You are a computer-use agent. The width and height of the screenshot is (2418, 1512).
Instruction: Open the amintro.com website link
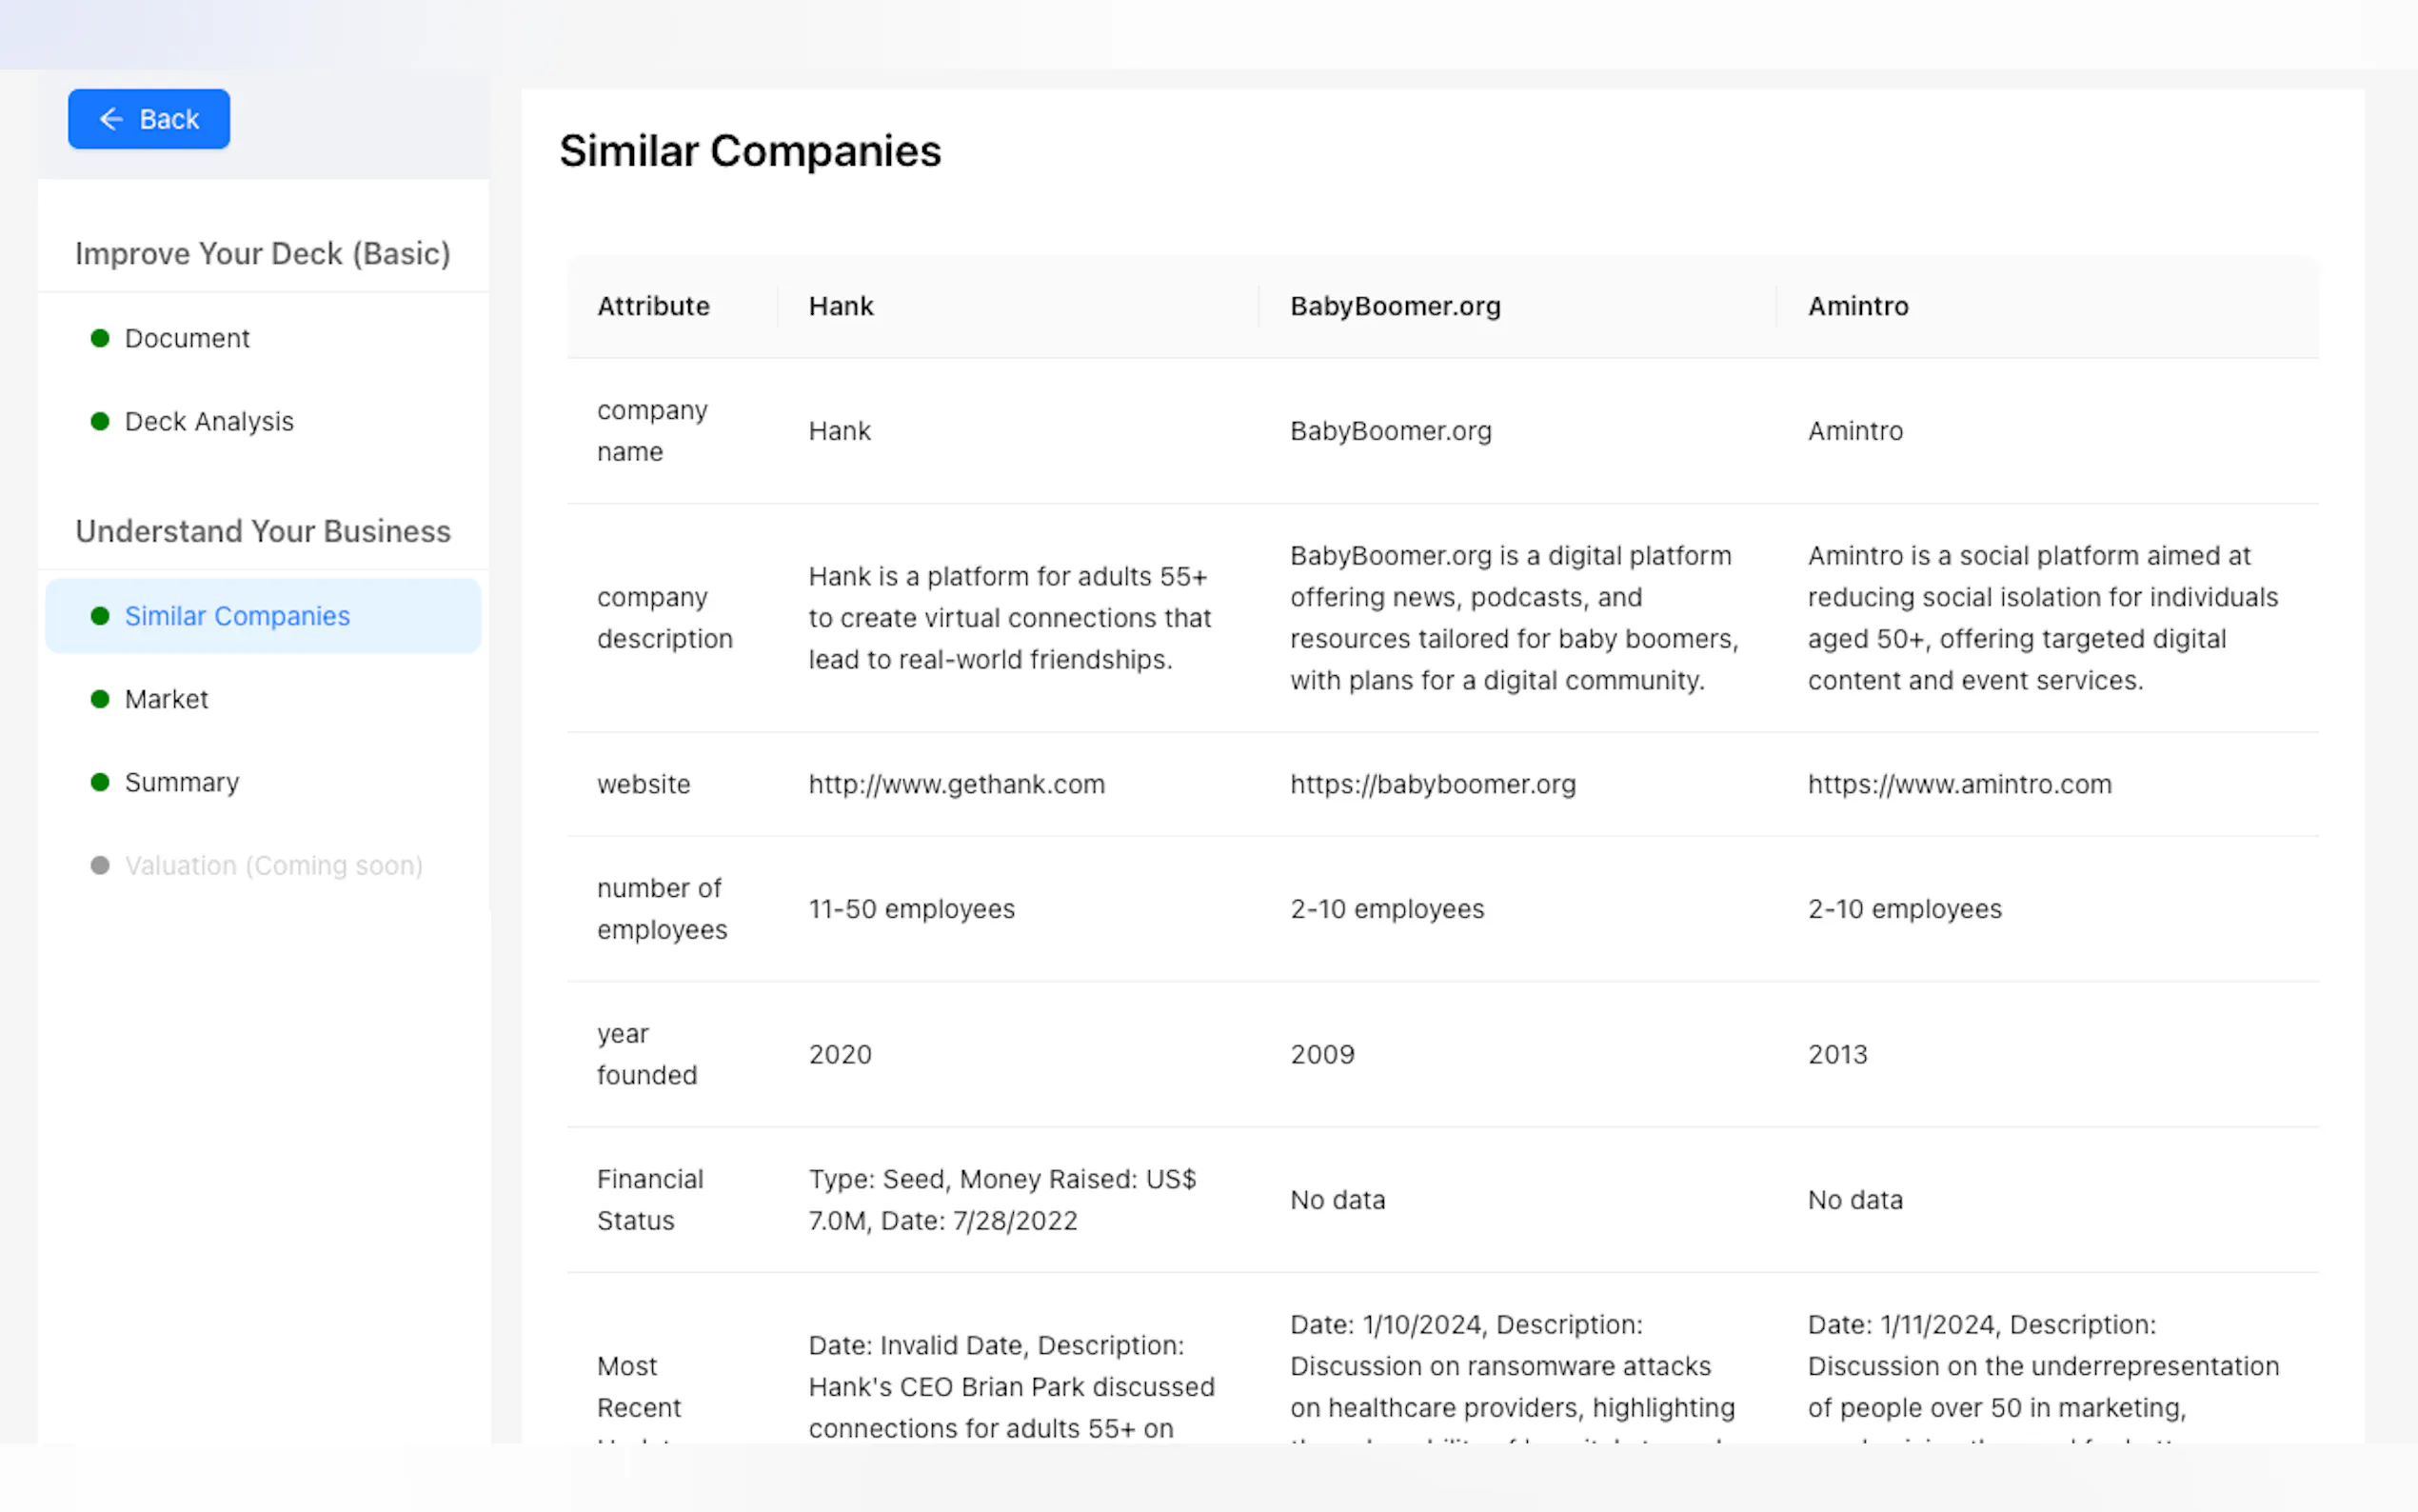(x=1959, y=784)
